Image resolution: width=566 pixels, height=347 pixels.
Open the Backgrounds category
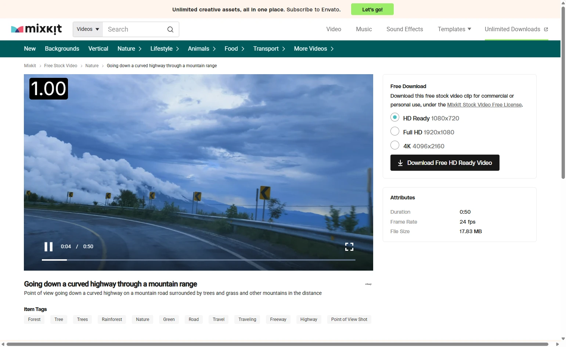[x=62, y=49]
